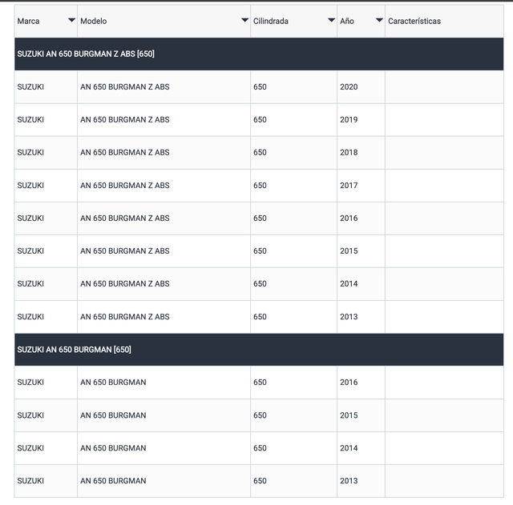Click the 2016 year cell under Z ABS group

(x=349, y=218)
